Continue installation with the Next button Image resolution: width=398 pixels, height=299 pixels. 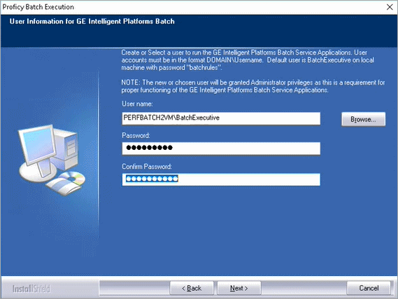pos(239,288)
